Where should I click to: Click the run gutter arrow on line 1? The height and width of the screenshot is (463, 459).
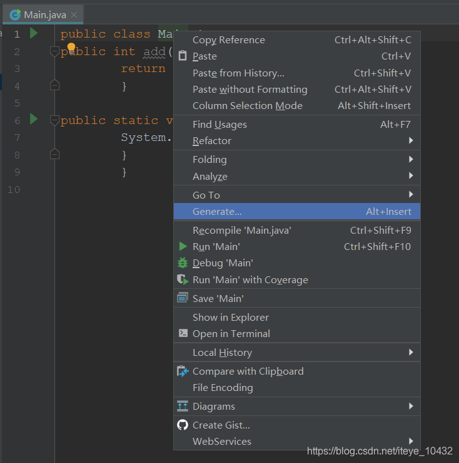pos(34,33)
